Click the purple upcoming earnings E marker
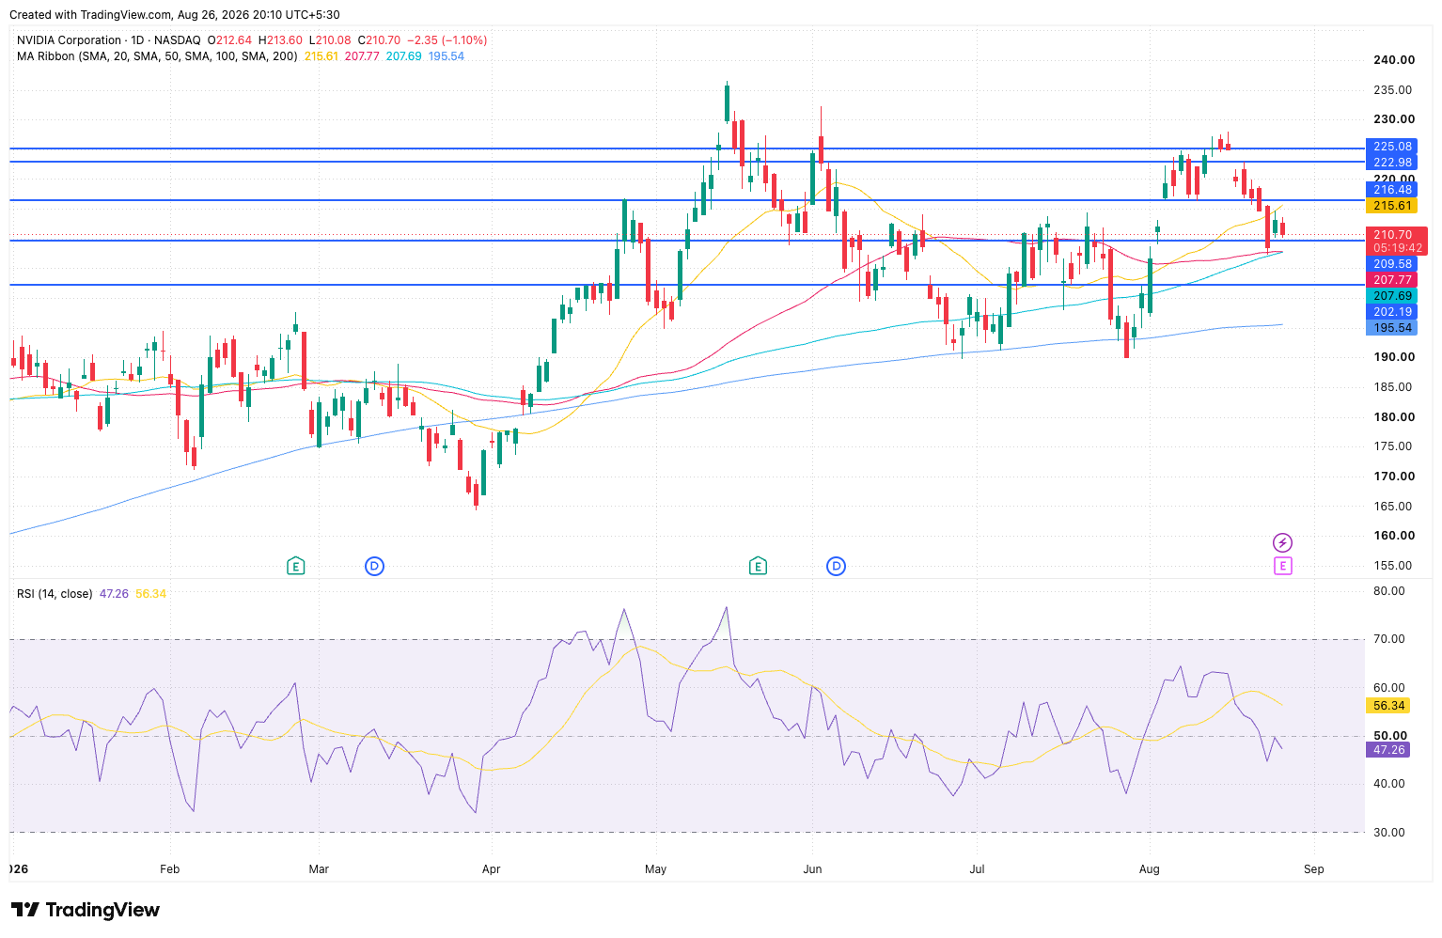This screenshot has height=938, width=1442. [x=1282, y=566]
